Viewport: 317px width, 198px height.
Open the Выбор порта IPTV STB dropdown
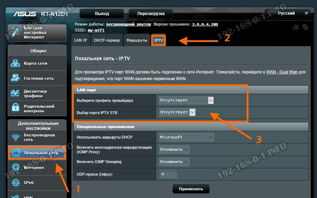pos(177,112)
